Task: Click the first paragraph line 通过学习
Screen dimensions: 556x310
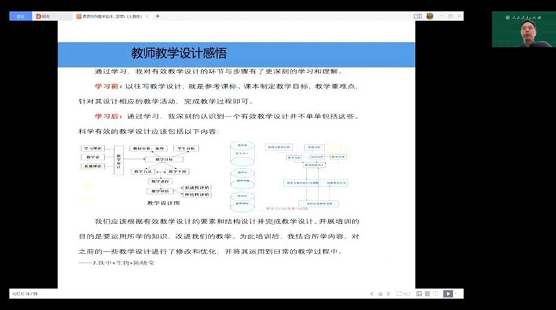Action: click(x=219, y=71)
